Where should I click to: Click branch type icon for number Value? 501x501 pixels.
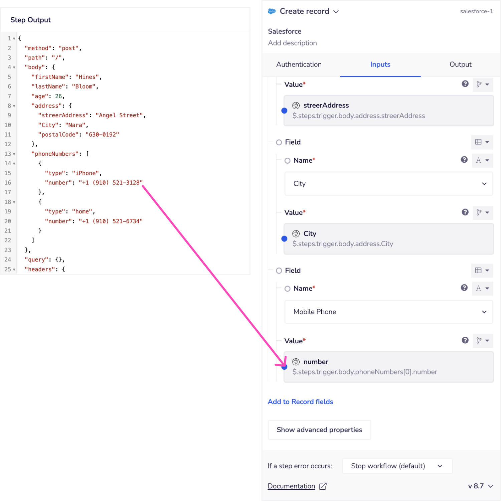coord(479,341)
